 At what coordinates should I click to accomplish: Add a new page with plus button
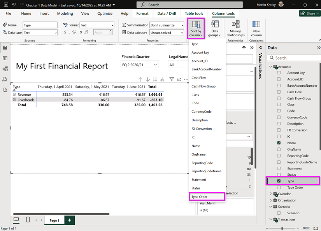pyautogui.click(x=69, y=220)
